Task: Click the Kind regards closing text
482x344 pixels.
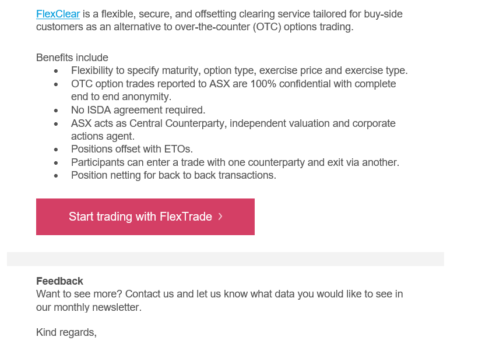Action: [x=66, y=332]
